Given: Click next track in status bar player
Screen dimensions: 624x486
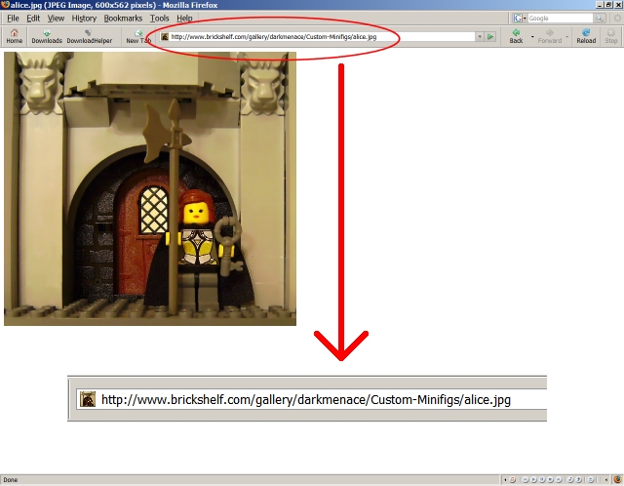Looking at the screenshot, I should [x=559, y=479].
